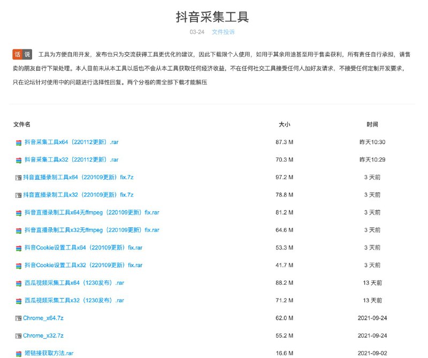Click the 71.2 M size value

(284, 300)
